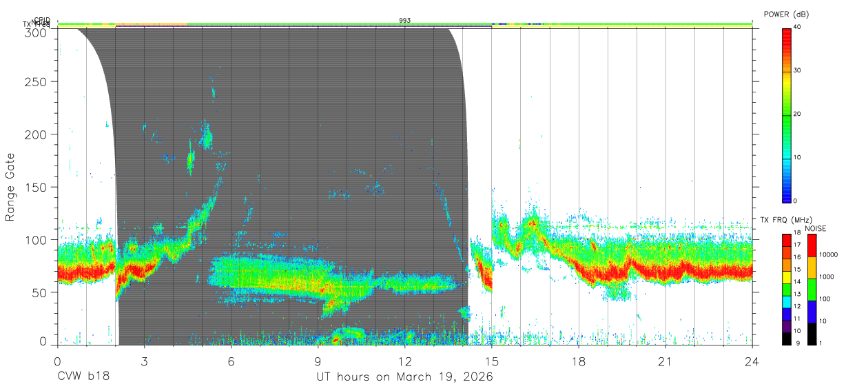Click the 12 tick on the UT hours axis

(x=404, y=361)
